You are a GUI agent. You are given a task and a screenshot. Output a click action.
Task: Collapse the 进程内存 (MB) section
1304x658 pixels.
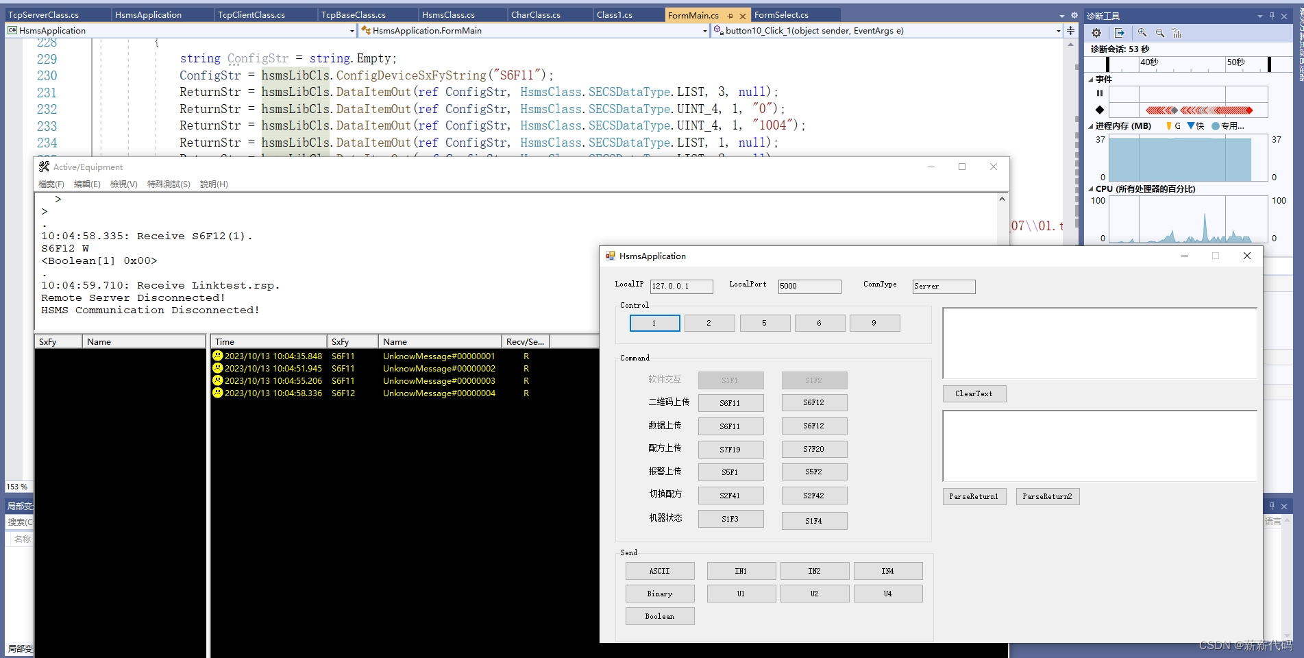[1091, 126]
